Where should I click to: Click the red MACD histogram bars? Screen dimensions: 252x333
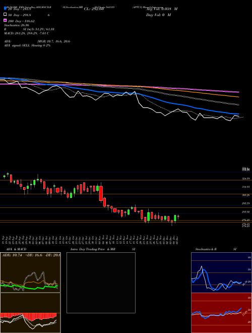28,316
